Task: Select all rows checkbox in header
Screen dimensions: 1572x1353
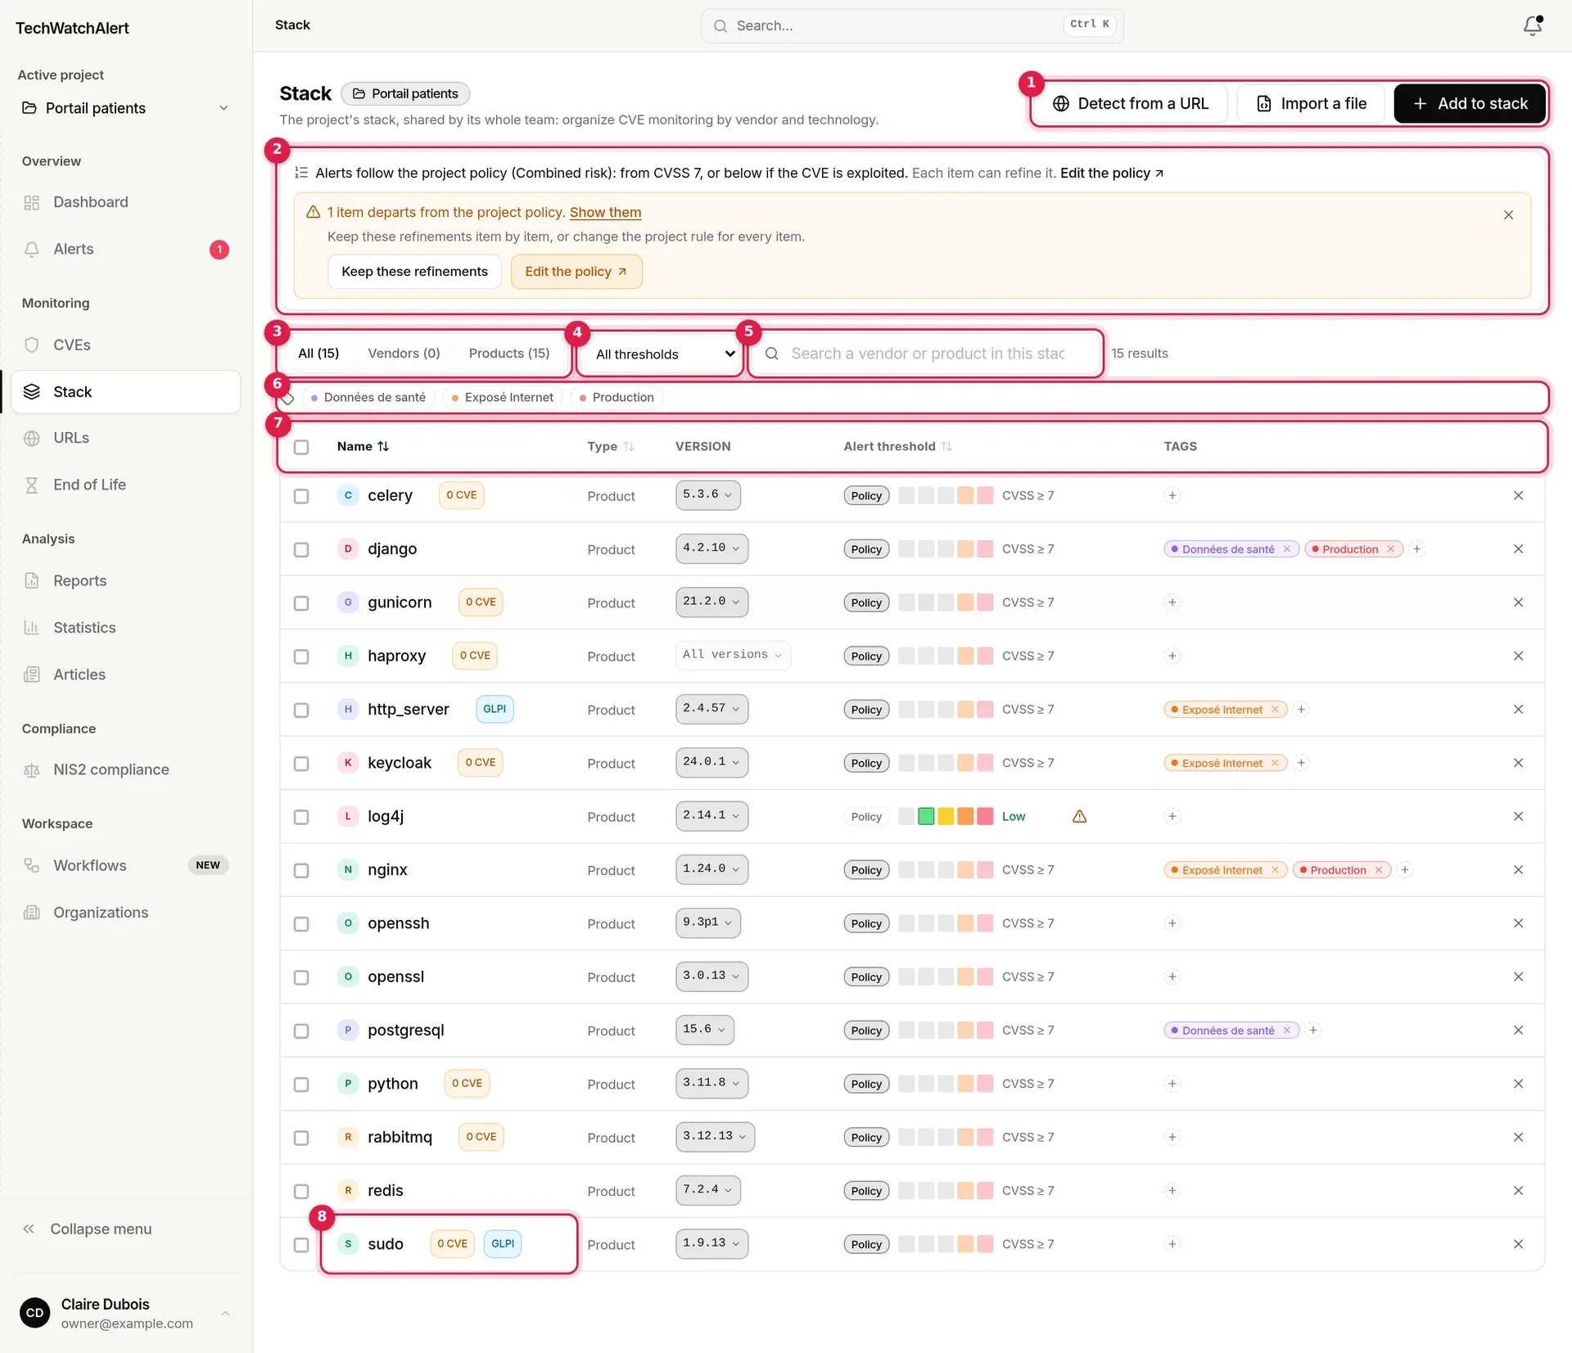Action: click(x=301, y=447)
